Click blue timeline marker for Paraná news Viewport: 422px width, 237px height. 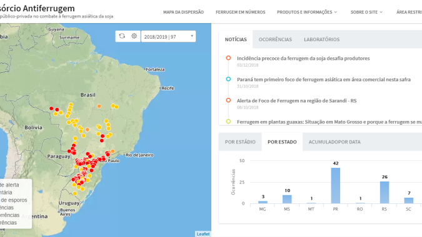[x=228, y=79]
